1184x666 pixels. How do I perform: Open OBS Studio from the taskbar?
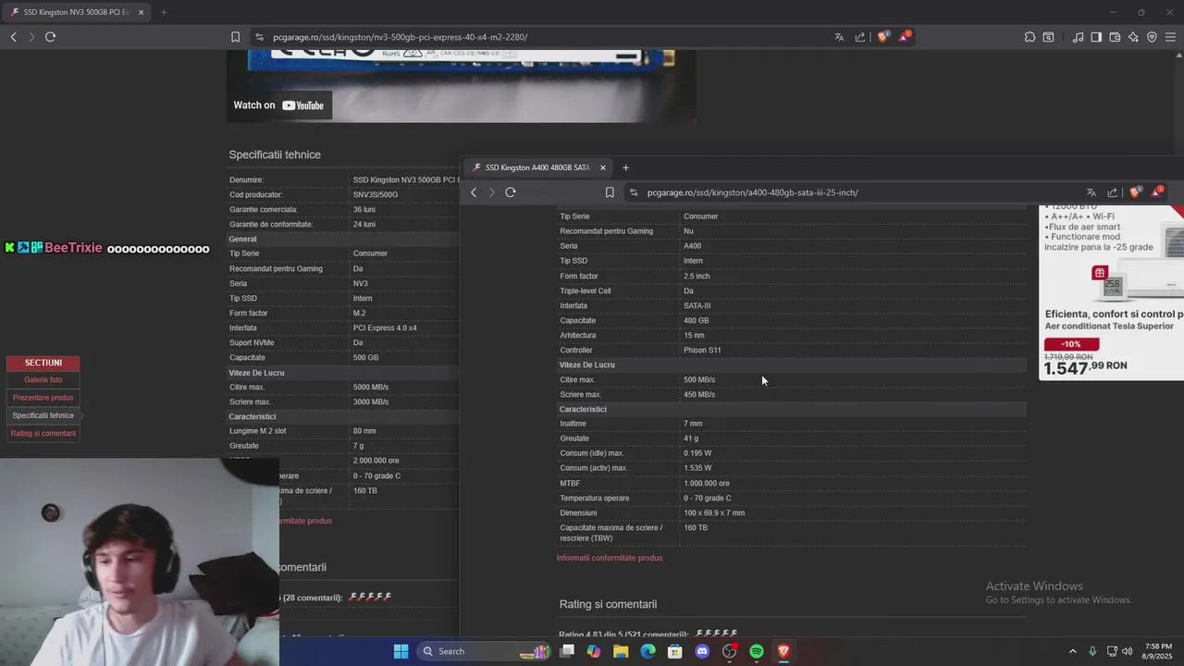[x=730, y=651]
